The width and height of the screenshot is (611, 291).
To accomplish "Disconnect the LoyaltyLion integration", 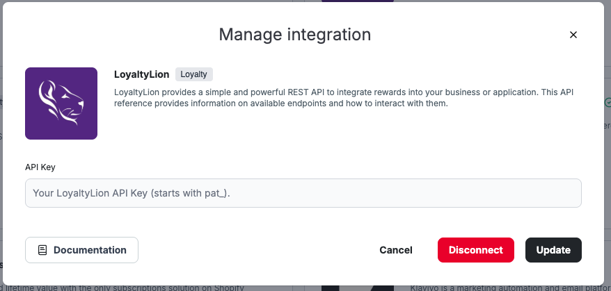I will (x=475, y=250).
